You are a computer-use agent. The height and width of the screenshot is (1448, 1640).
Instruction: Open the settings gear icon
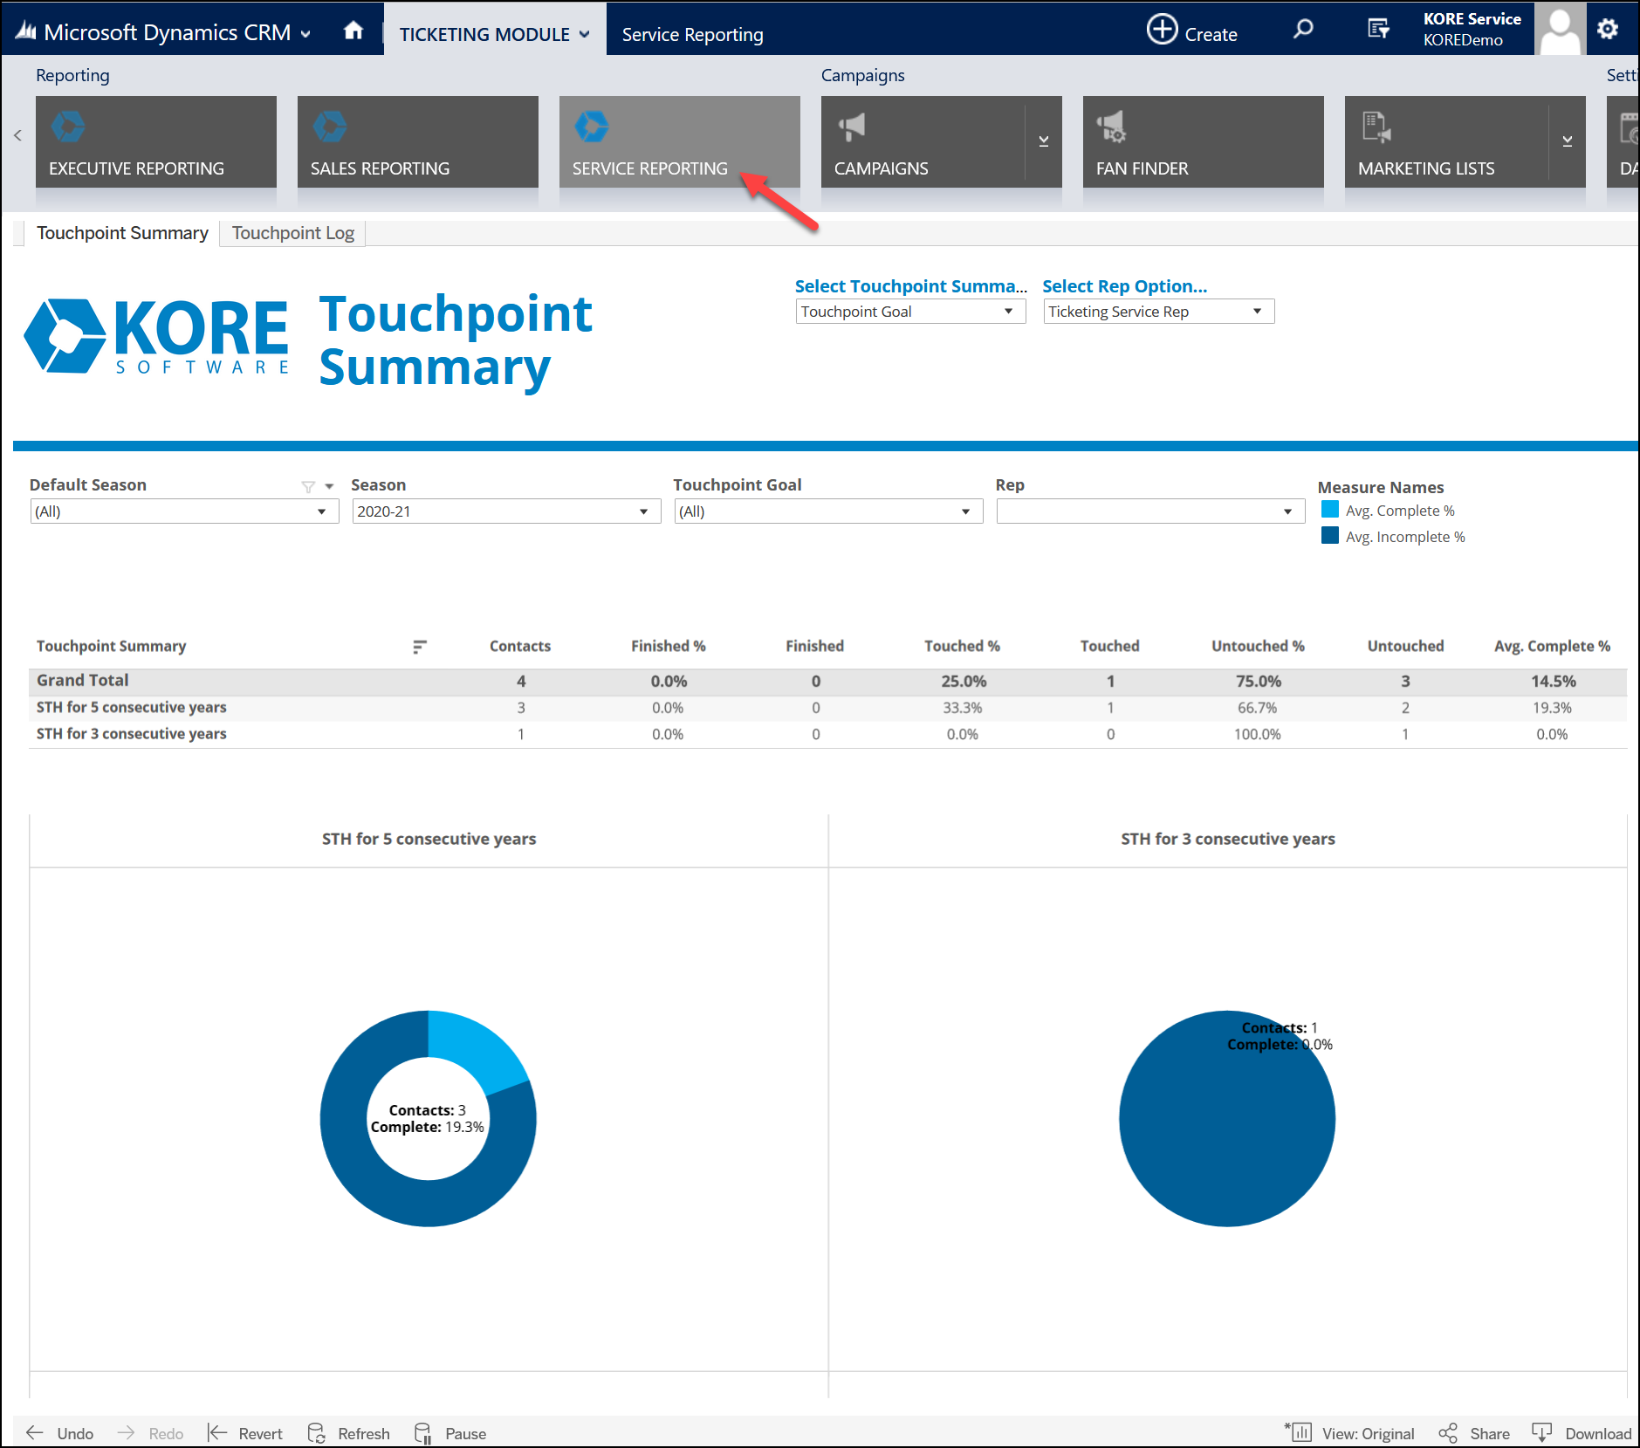click(1608, 29)
